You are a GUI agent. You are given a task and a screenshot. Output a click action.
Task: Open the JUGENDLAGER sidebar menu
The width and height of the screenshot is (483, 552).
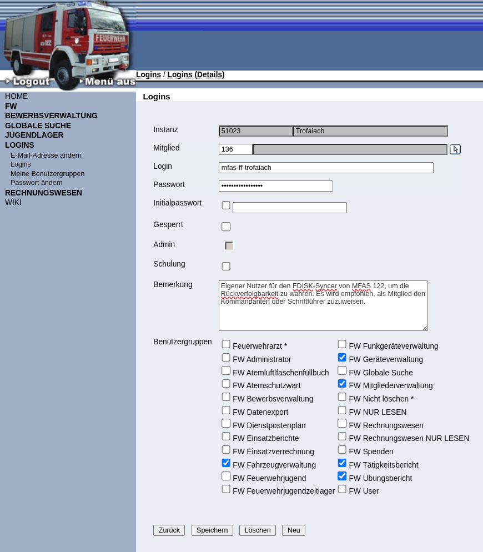34,135
